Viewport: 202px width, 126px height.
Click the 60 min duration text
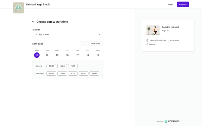coord(152,44)
